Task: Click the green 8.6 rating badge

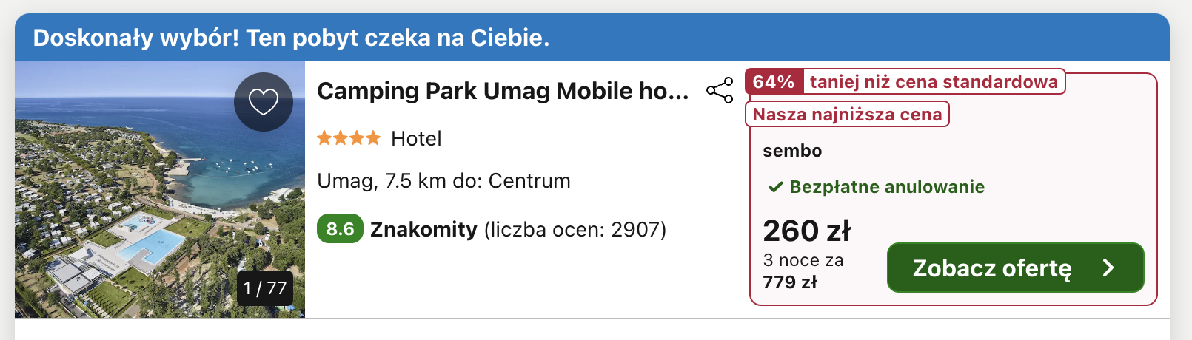Action: pos(340,229)
